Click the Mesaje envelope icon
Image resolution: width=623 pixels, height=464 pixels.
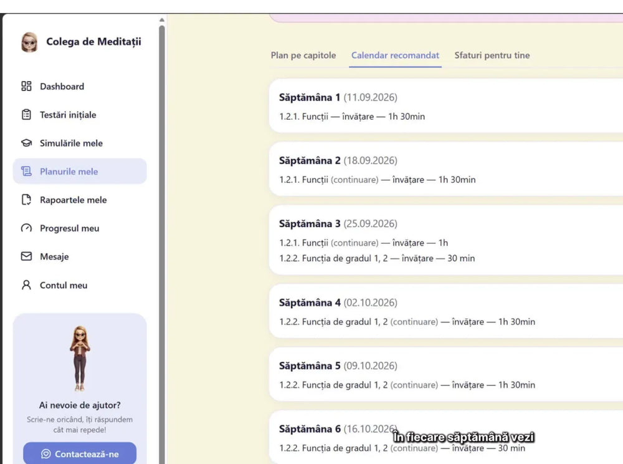(26, 256)
